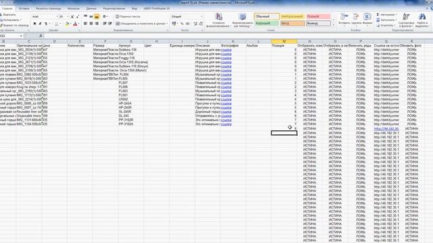Toggle Italic (К) formatting

[41, 24]
